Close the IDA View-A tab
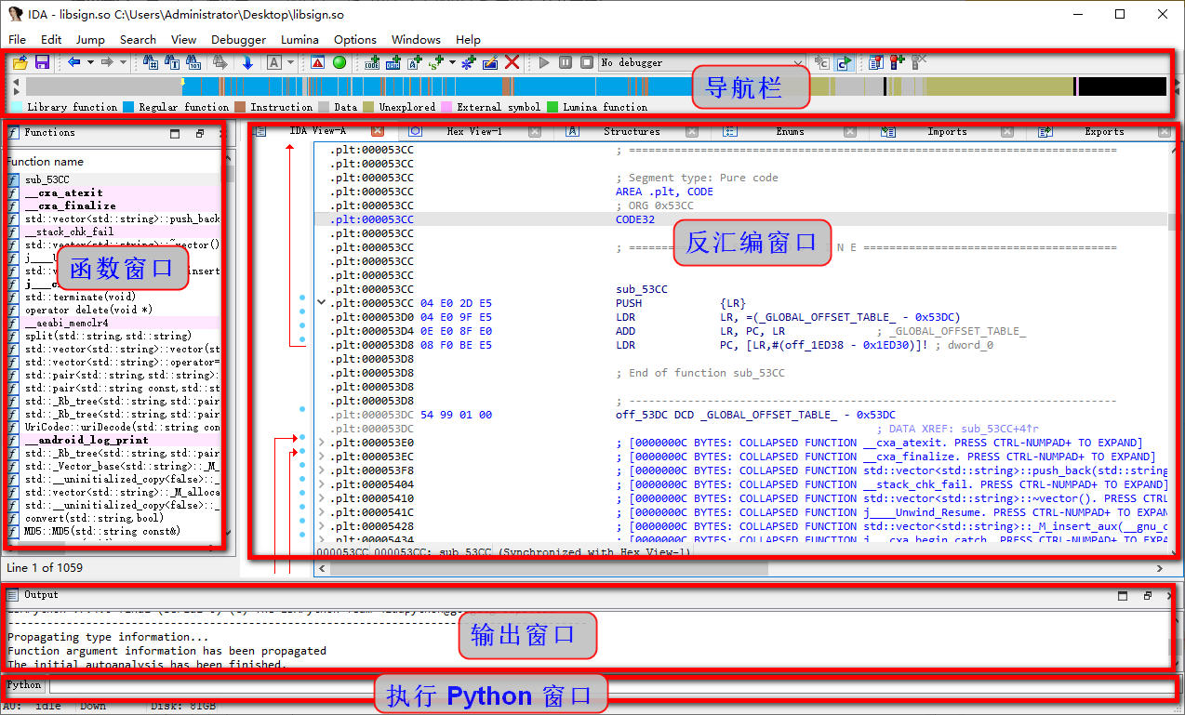 click(x=378, y=131)
